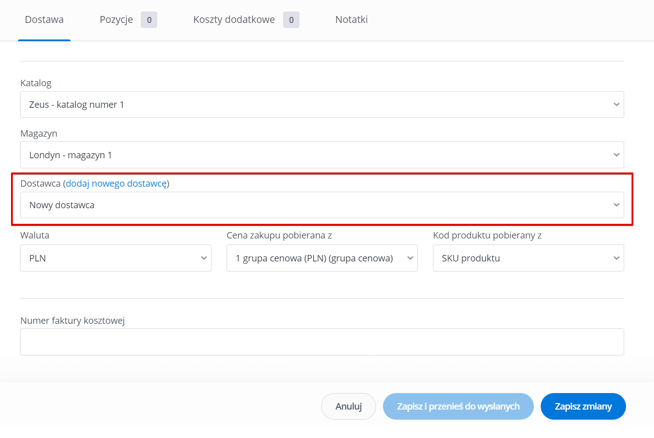Click 'Zapisz i przenieś do wysłanych'
654x438 pixels.
pos(458,406)
